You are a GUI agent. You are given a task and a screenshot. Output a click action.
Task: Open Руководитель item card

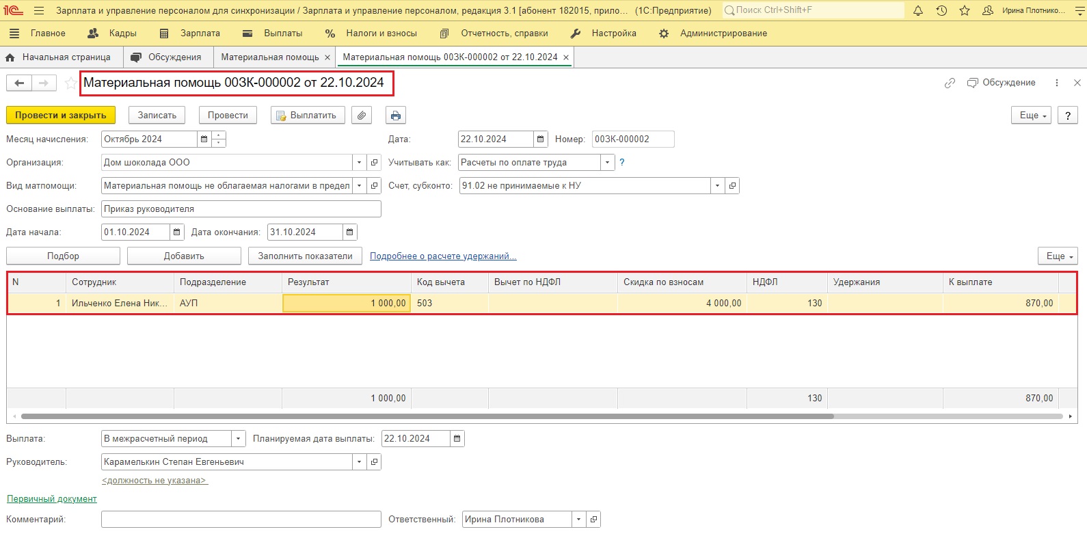374,462
